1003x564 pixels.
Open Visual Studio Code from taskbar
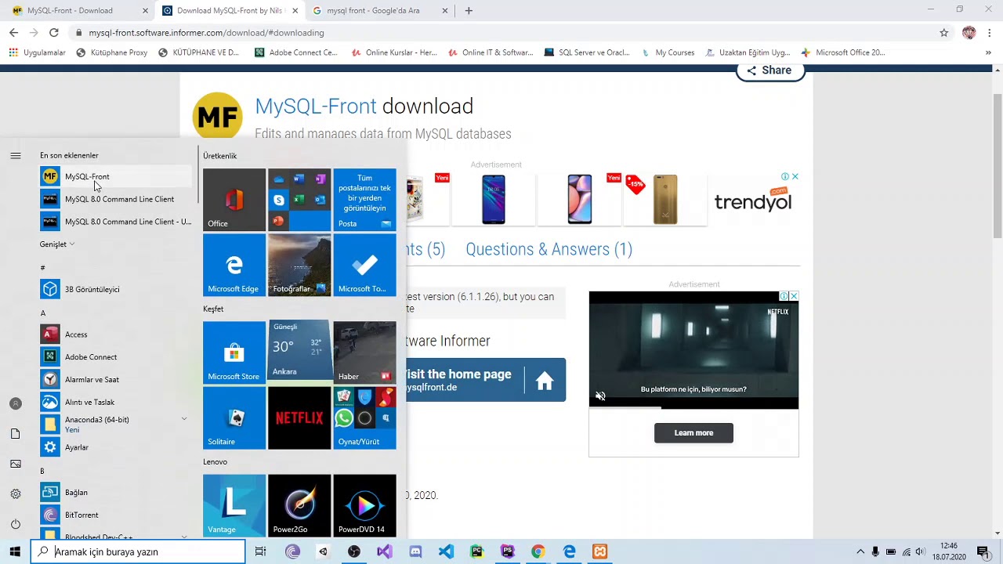446,551
